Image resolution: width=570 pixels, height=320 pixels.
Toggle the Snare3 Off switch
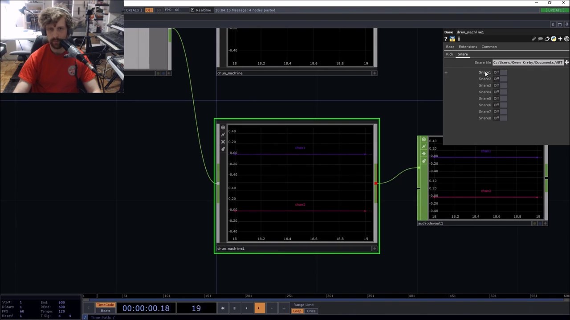[x=500, y=85]
